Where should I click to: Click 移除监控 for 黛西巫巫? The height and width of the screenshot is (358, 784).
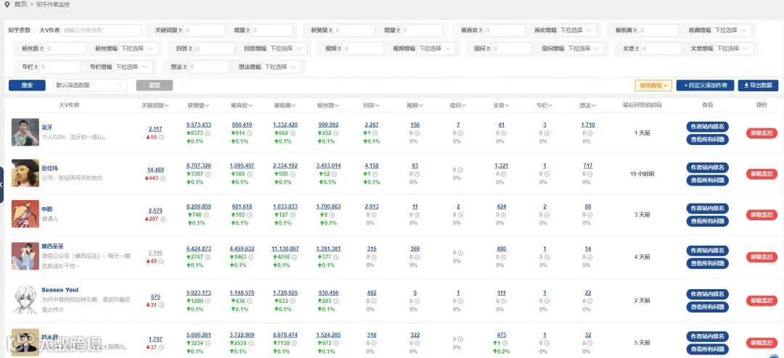[761, 257]
